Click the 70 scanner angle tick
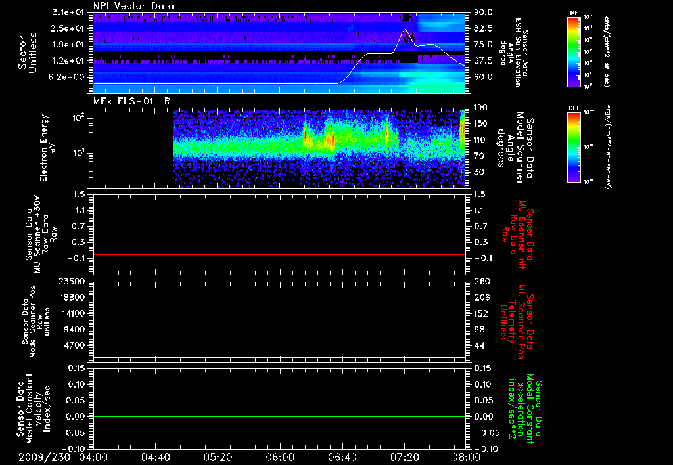673x465 pixels. [x=479, y=156]
